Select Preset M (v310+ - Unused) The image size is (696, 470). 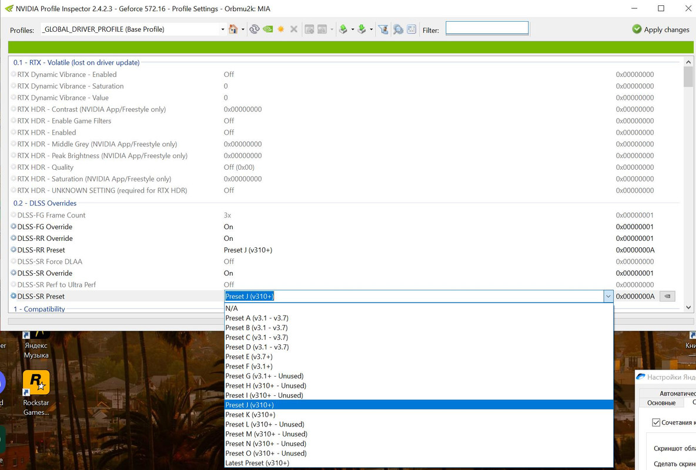point(419,434)
